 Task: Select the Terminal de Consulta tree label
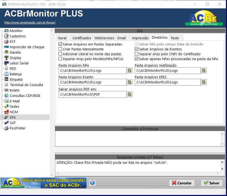26,85
